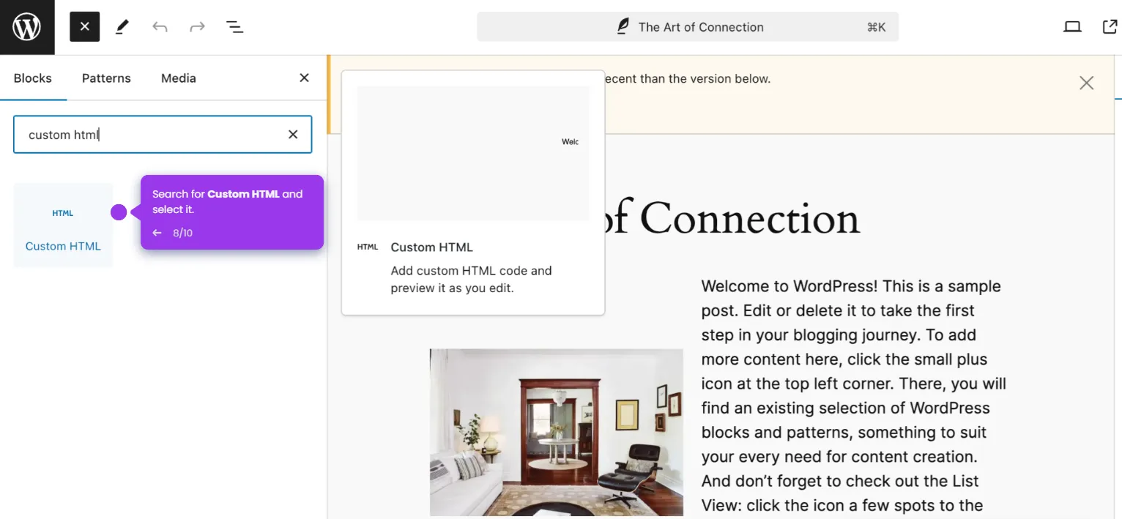
Task: Click the living room image
Action: point(557,433)
